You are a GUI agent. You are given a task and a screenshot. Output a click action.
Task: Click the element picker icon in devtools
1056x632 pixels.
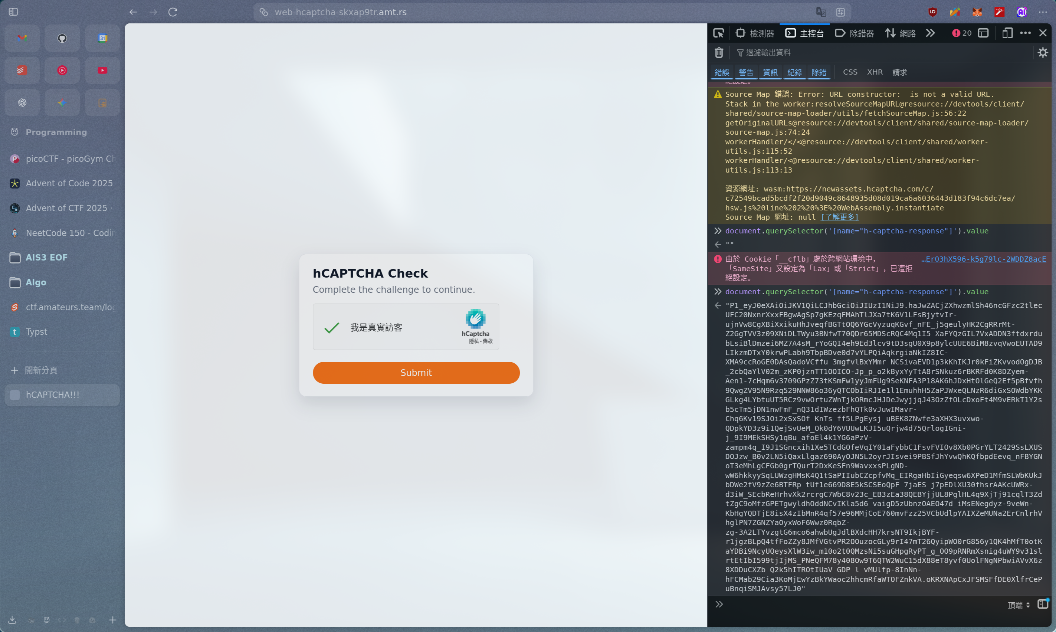click(x=719, y=33)
